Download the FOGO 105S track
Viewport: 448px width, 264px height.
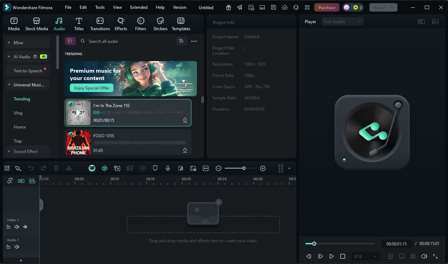coord(185,151)
